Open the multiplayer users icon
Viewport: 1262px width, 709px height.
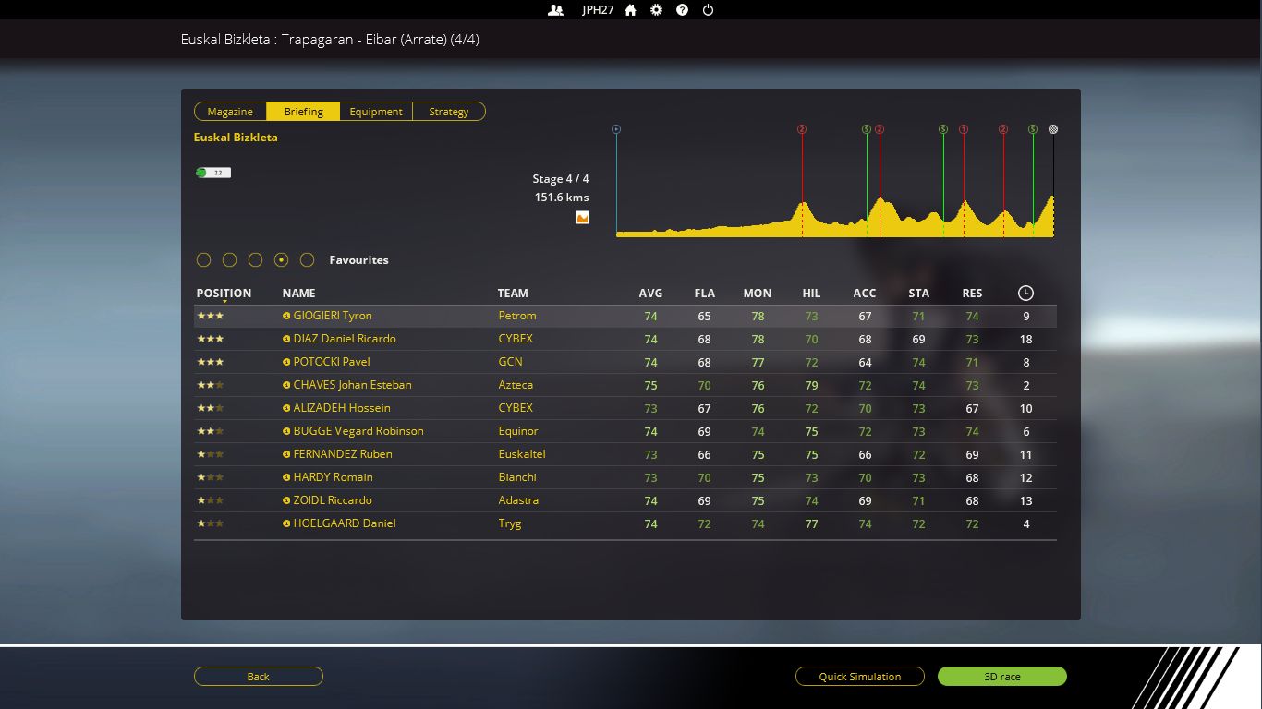tap(555, 10)
